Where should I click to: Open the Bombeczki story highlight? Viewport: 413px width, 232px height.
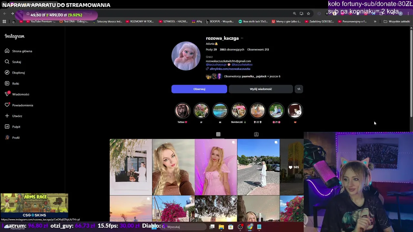(239, 111)
